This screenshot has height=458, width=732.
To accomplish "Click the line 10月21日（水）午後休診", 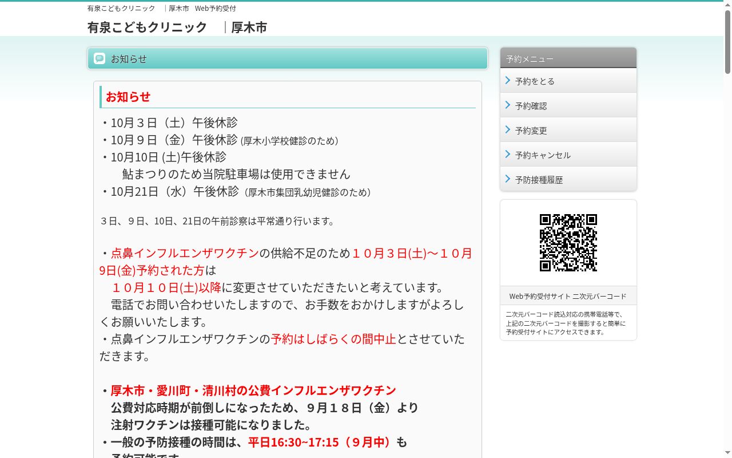I will coord(169,191).
